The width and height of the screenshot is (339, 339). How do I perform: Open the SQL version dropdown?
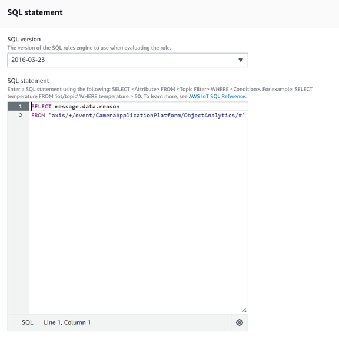[x=128, y=60]
